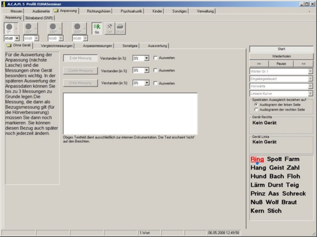Select Audiogramm der linken Seite radio
The width and height of the screenshot is (317, 237).
point(256,104)
